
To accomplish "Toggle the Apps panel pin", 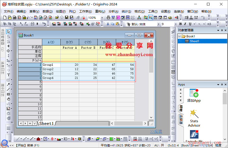I will (x=222, y=85).
